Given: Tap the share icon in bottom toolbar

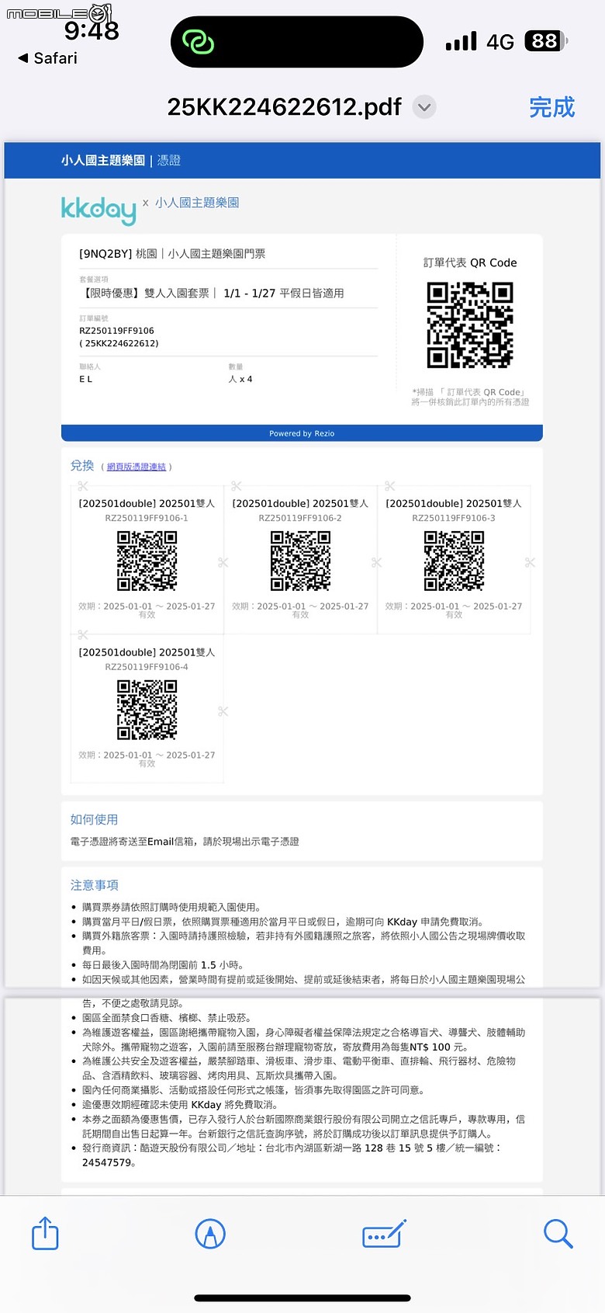Looking at the screenshot, I should (45, 1232).
